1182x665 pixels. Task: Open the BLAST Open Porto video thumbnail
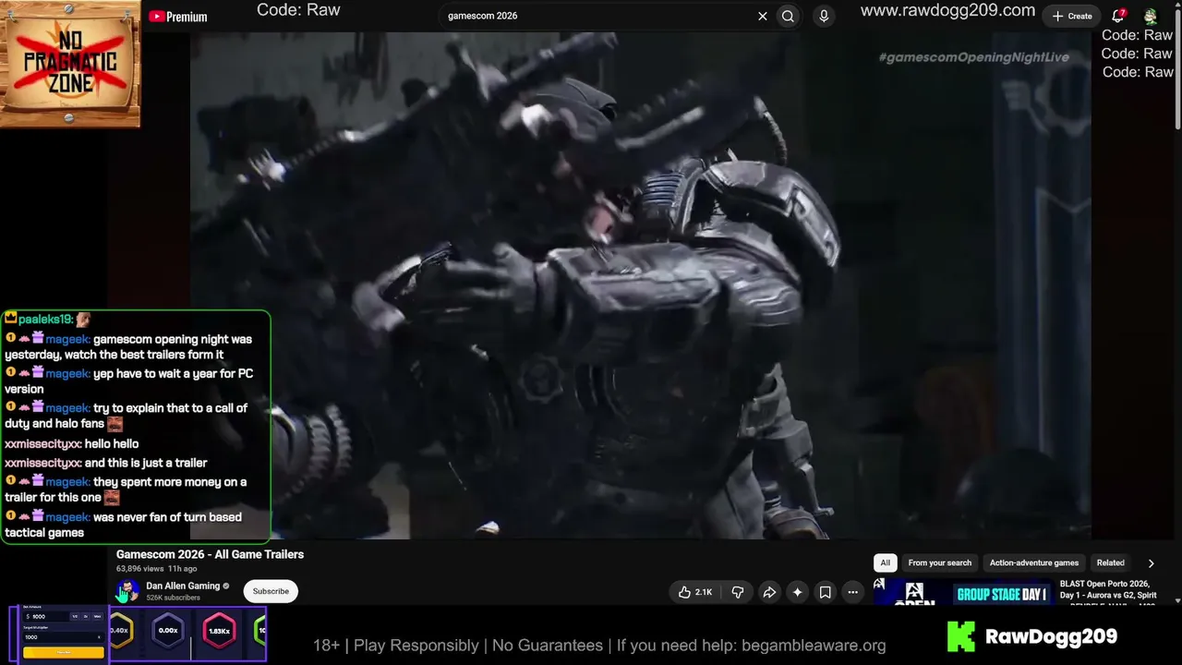963,592
